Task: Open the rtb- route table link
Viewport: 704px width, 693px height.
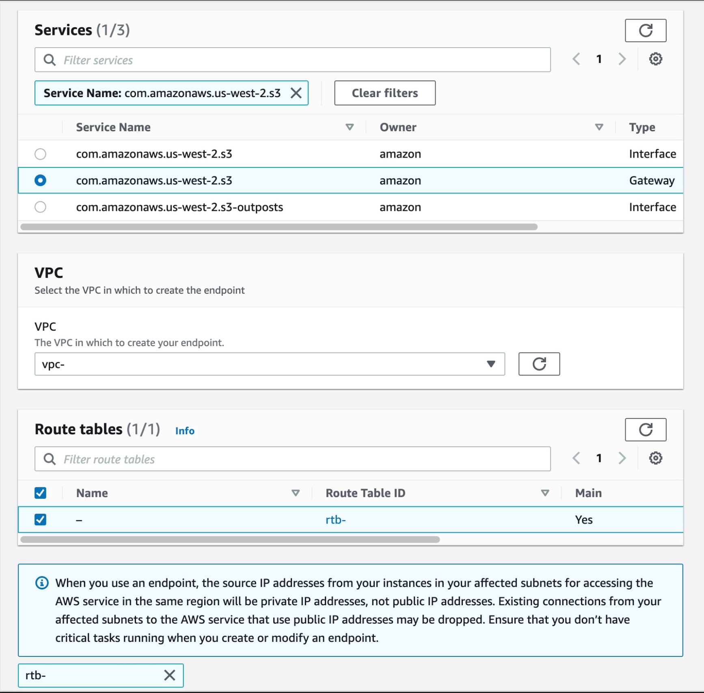Action: tap(335, 520)
